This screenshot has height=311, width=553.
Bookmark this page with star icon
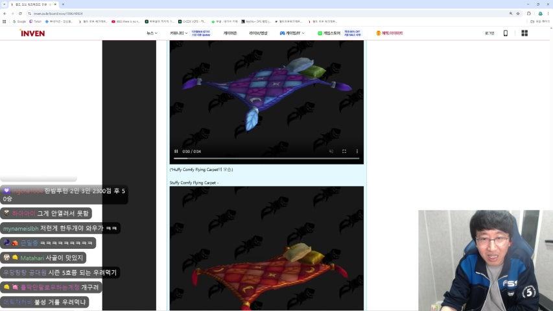[518, 14]
